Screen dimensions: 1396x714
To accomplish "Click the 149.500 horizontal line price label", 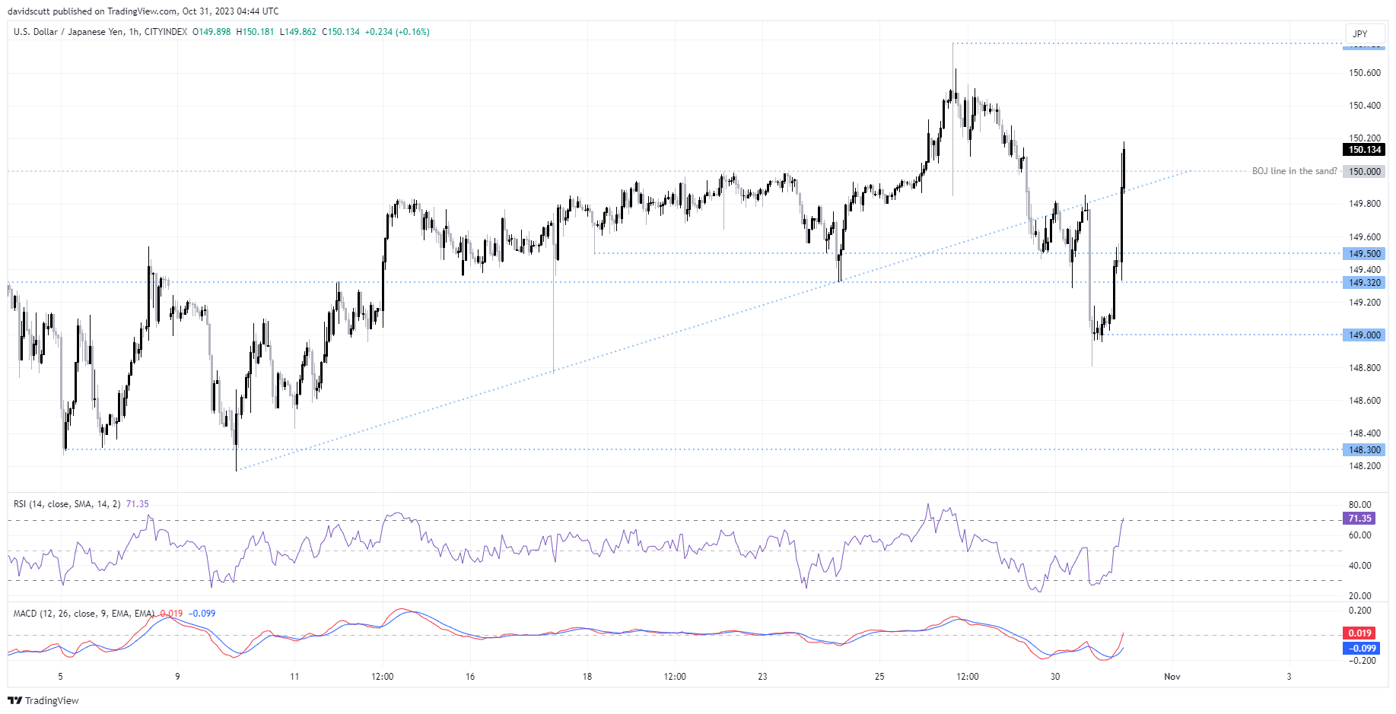I will coord(1365,253).
